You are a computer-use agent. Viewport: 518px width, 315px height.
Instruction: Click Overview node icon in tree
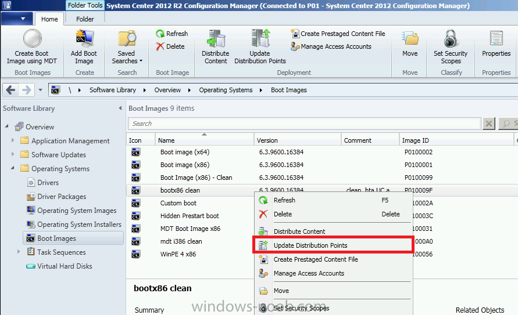tap(19, 126)
